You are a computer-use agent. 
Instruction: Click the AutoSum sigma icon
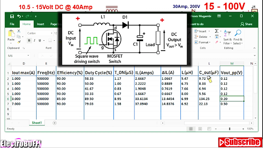click(x=217, y=31)
